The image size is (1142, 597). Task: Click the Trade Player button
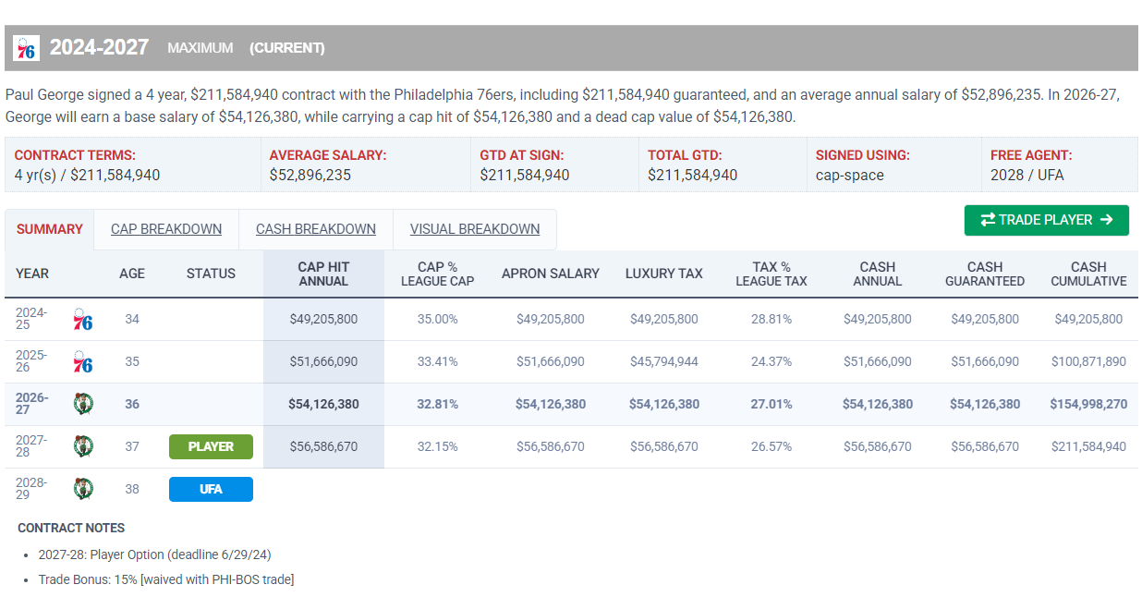click(x=1047, y=220)
